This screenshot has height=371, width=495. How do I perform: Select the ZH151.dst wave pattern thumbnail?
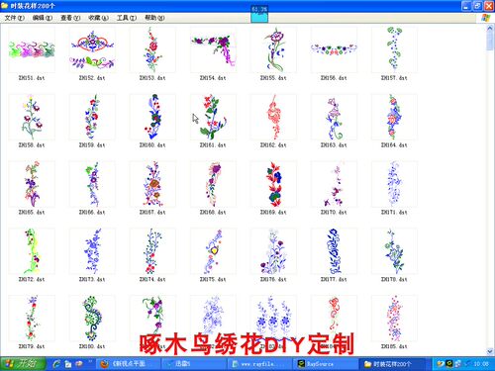point(32,50)
